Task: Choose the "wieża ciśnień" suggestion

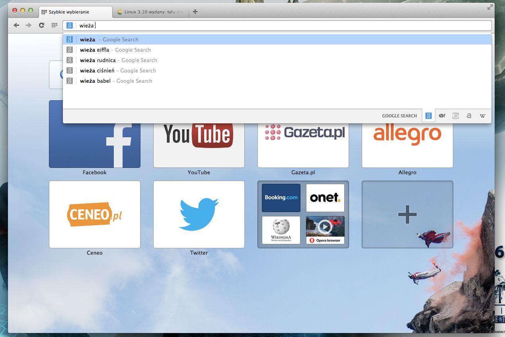Action: tap(277, 70)
